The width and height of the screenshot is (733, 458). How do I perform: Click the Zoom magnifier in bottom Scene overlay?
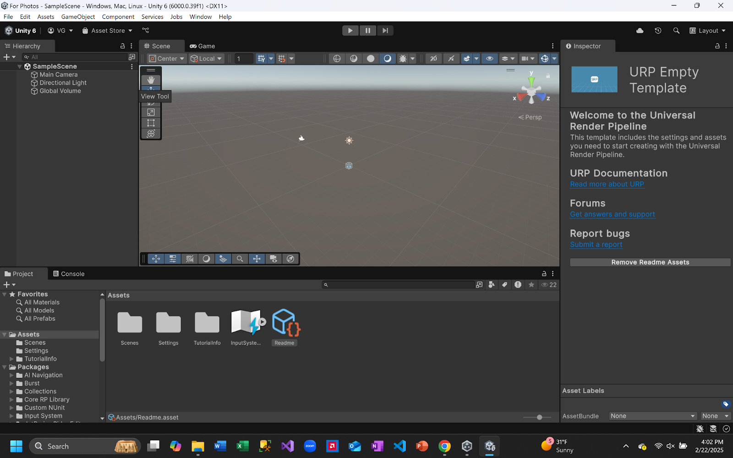click(x=240, y=259)
